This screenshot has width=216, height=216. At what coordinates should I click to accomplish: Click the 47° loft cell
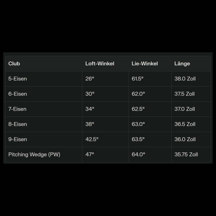[90, 154]
